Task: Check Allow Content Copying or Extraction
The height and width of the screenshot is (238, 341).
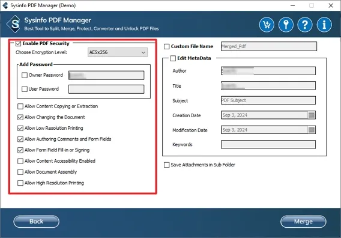Action: point(20,106)
